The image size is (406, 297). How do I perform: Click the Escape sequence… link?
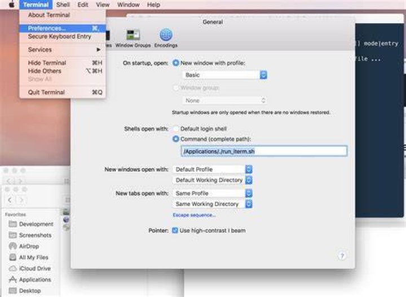[x=194, y=215]
